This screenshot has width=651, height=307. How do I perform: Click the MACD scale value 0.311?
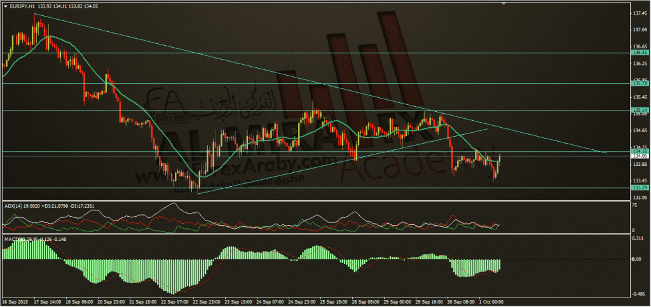639,240
